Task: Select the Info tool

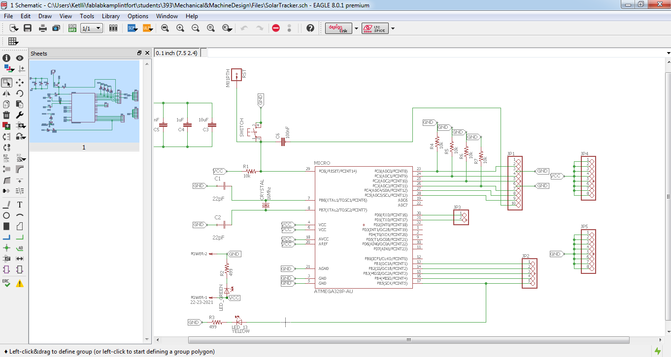Action: tap(6, 58)
